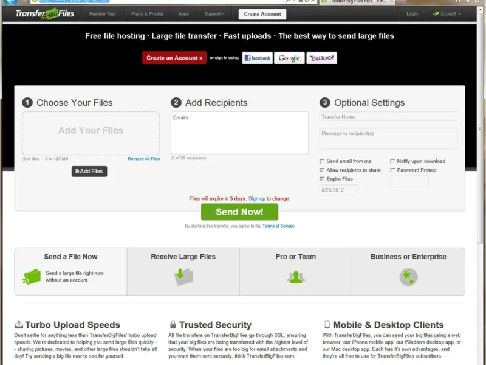Image resolution: width=486 pixels, height=365 pixels.
Task: Sign in using the Google button
Action: tap(289, 58)
